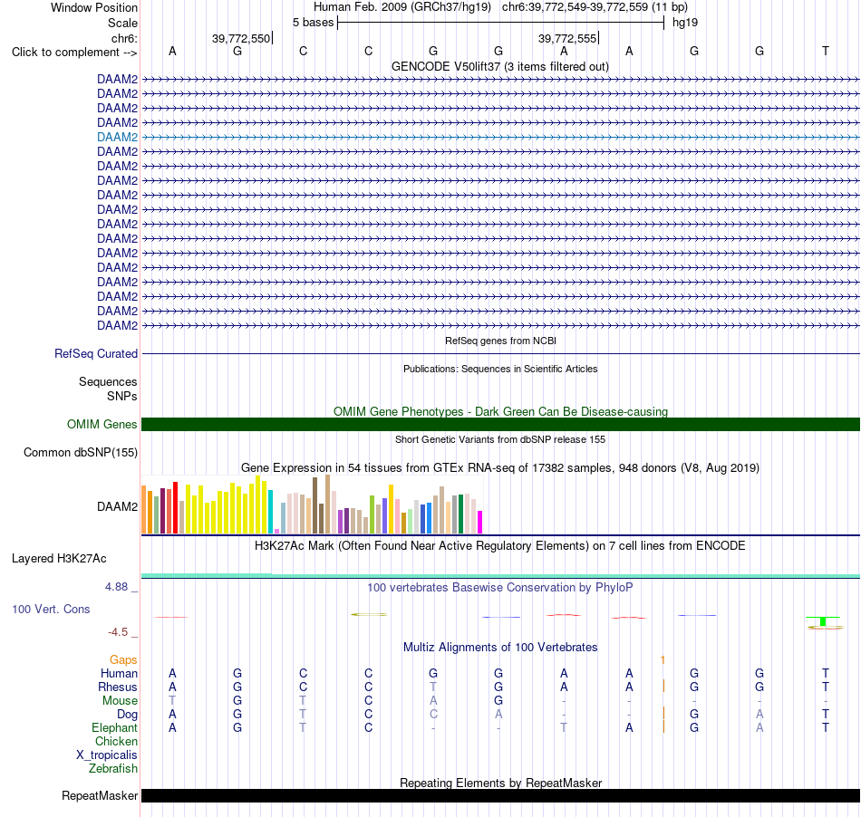
Task: Click the cyan bar in GTEx expression chart
Action: click(x=270, y=512)
